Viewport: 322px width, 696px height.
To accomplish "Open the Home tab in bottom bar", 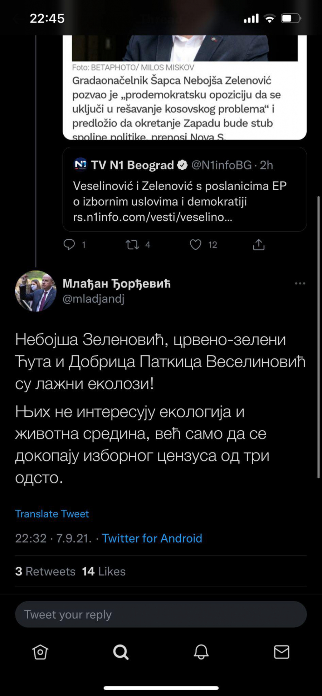I will click(40, 652).
